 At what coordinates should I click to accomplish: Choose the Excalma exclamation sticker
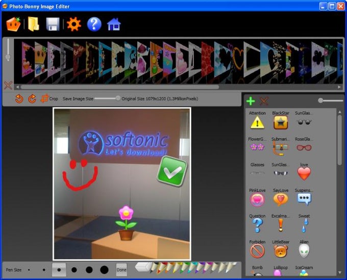tap(281, 223)
